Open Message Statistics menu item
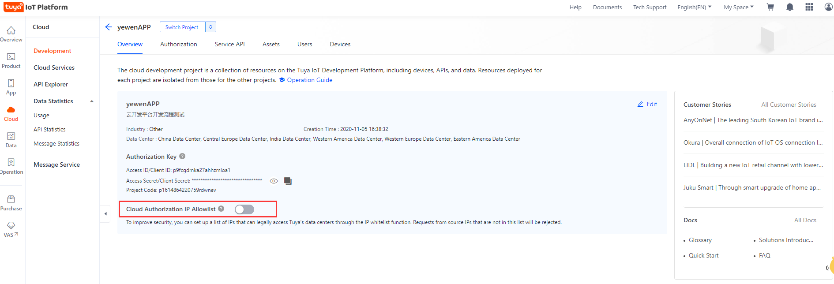 [56, 143]
